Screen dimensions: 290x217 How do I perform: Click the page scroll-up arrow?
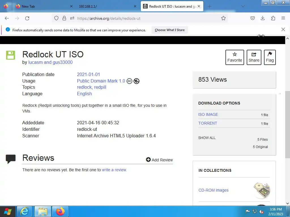click(288, 38)
